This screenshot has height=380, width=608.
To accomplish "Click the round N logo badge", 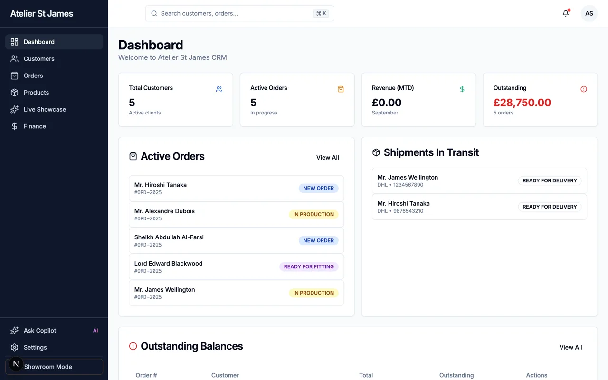I will pyautogui.click(x=16, y=364).
